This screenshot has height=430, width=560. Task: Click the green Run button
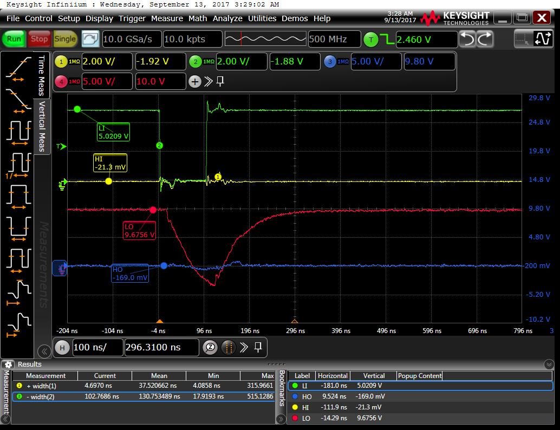click(14, 39)
